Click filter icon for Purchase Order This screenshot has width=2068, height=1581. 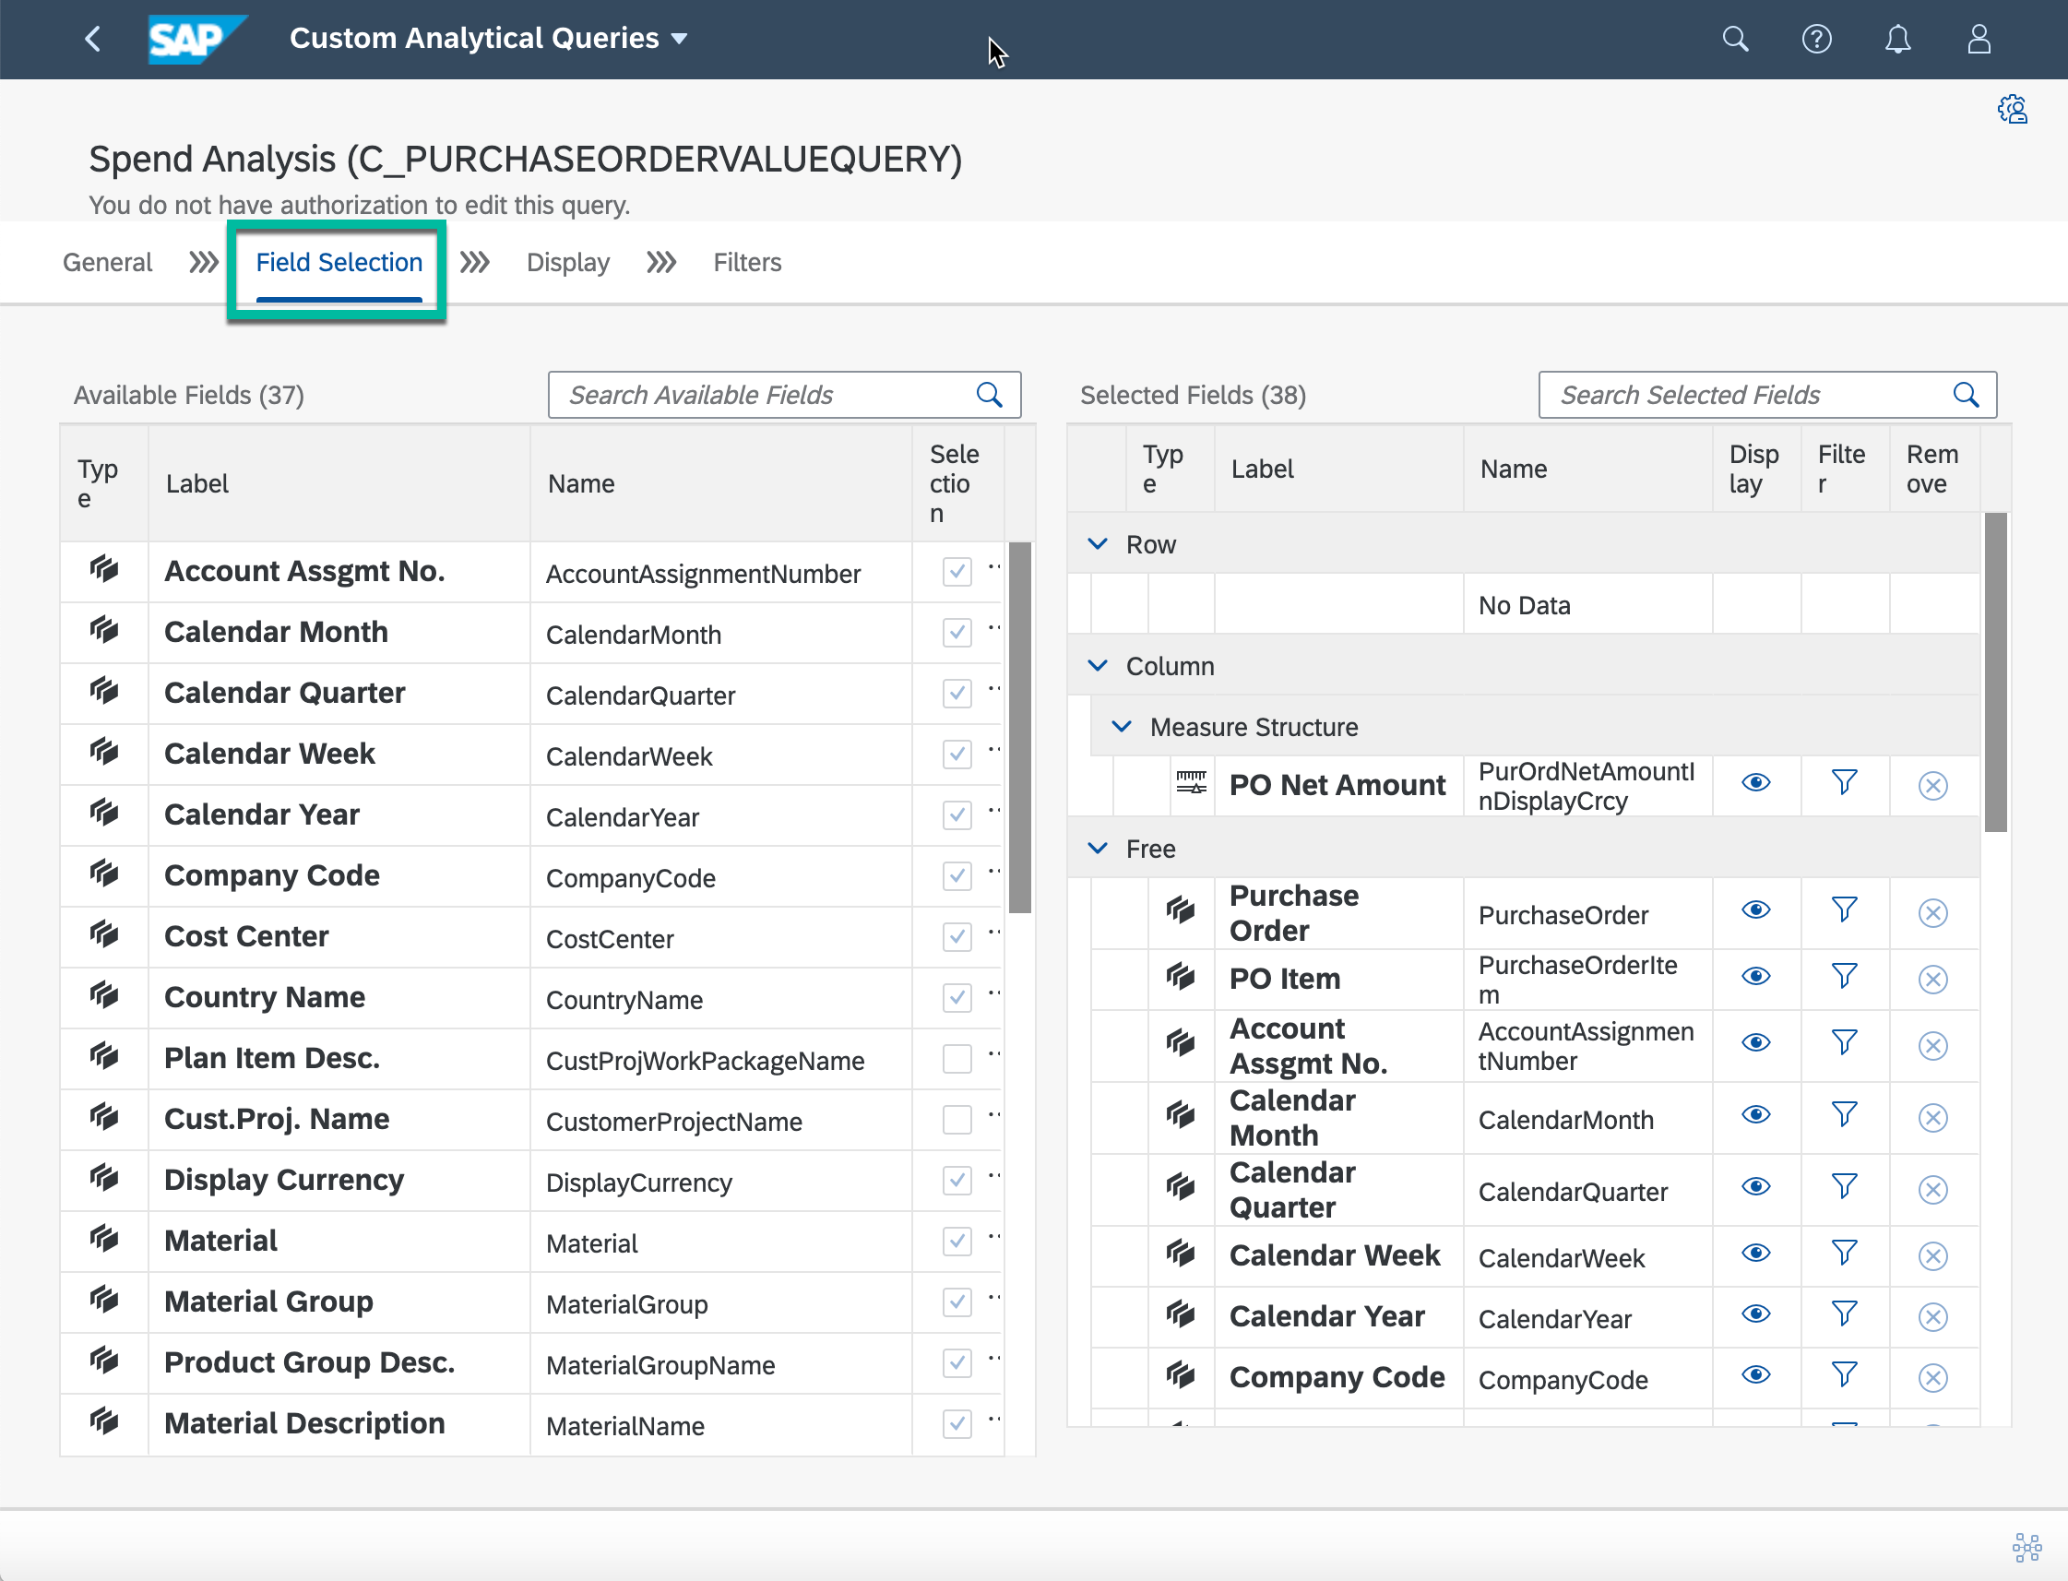tap(1844, 910)
